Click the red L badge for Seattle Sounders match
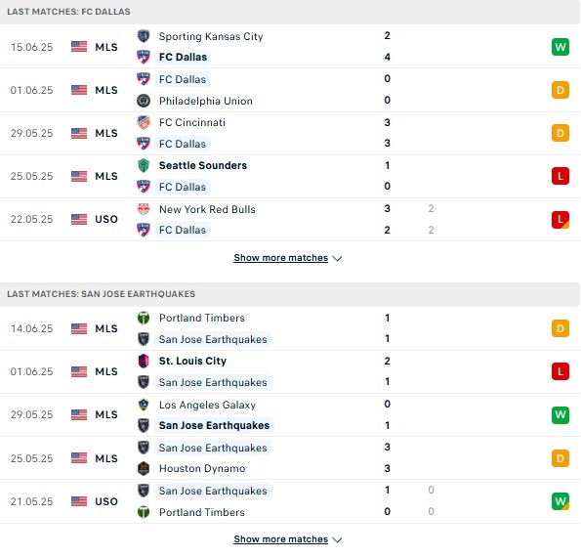The height and width of the screenshot is (558, 581). tap(560, 176)
